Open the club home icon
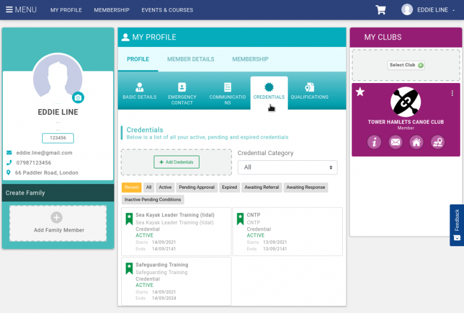The width and height of the screenshot is (464, 313). [x=416, y=142]
